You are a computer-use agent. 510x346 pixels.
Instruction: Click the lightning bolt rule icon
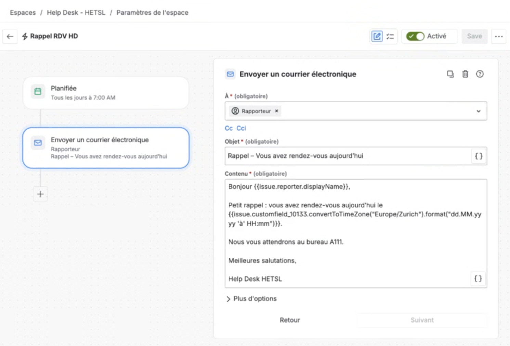[25, 36]
